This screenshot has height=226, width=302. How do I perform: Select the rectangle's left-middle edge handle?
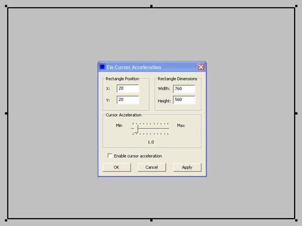point(6,114)
